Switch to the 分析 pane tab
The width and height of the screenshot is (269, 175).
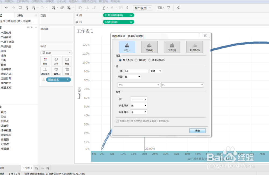(x=20, y=15)
